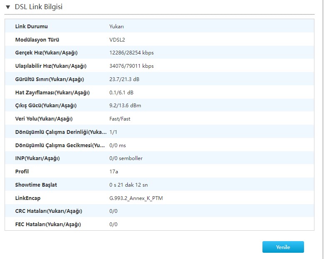The width and height of the screenshot is (324, 259).
Task: Click the G.993.2_Annex_K_PTM LinkEncap value
Action: pos(136,198)
